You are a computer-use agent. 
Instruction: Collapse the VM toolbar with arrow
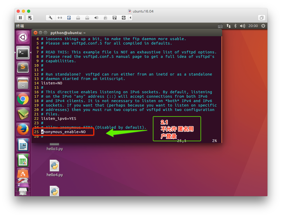coord(130,18)
